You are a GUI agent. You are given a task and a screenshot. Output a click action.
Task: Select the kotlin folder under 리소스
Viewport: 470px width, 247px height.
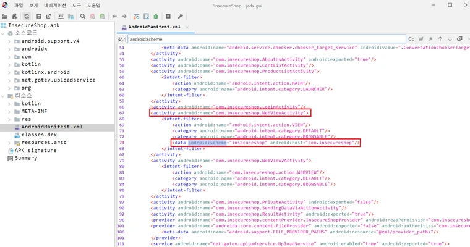point(31,104)
